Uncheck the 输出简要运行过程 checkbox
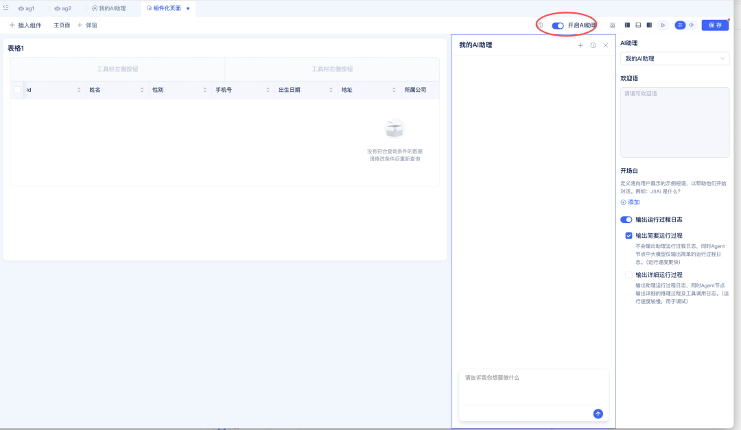 [628, 235]
